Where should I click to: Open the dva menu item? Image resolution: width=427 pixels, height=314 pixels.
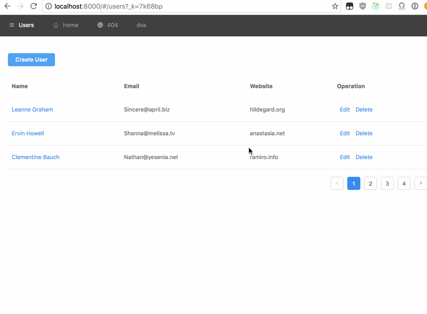141,25
